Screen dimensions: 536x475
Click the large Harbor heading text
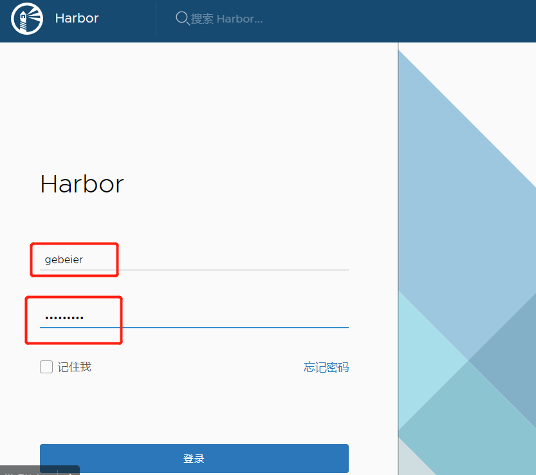82,184
